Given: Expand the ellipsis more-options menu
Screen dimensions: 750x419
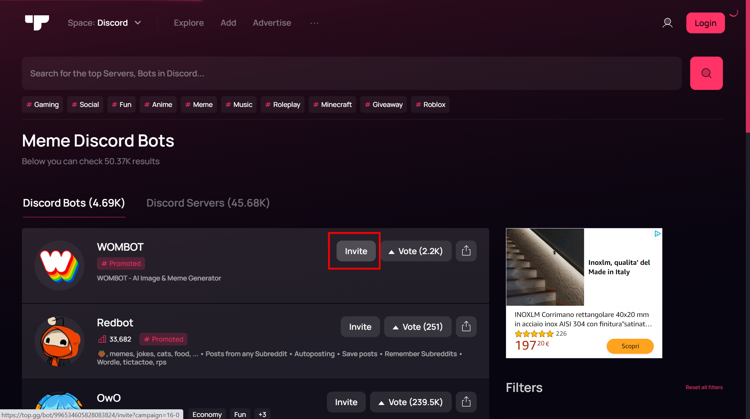Looking at the screenshot, I should click(x=314, y=23).
